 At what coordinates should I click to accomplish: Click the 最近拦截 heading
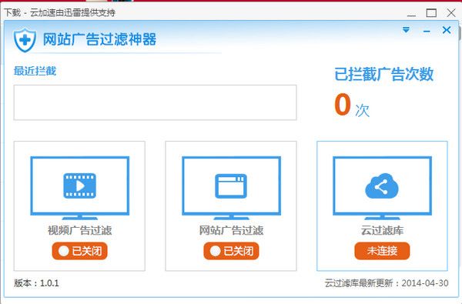(35, 71)
